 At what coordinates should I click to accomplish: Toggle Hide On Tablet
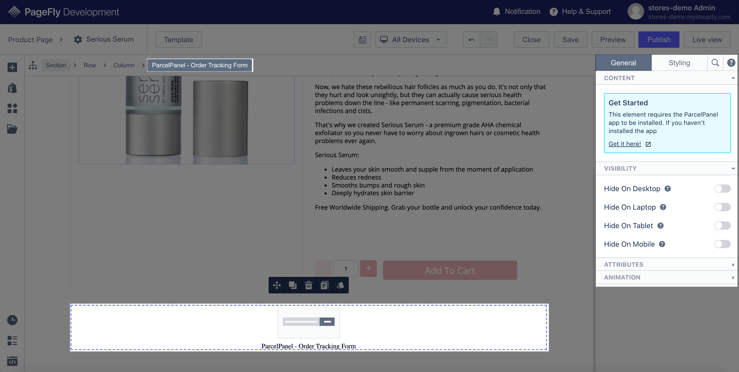pos(722,226)
